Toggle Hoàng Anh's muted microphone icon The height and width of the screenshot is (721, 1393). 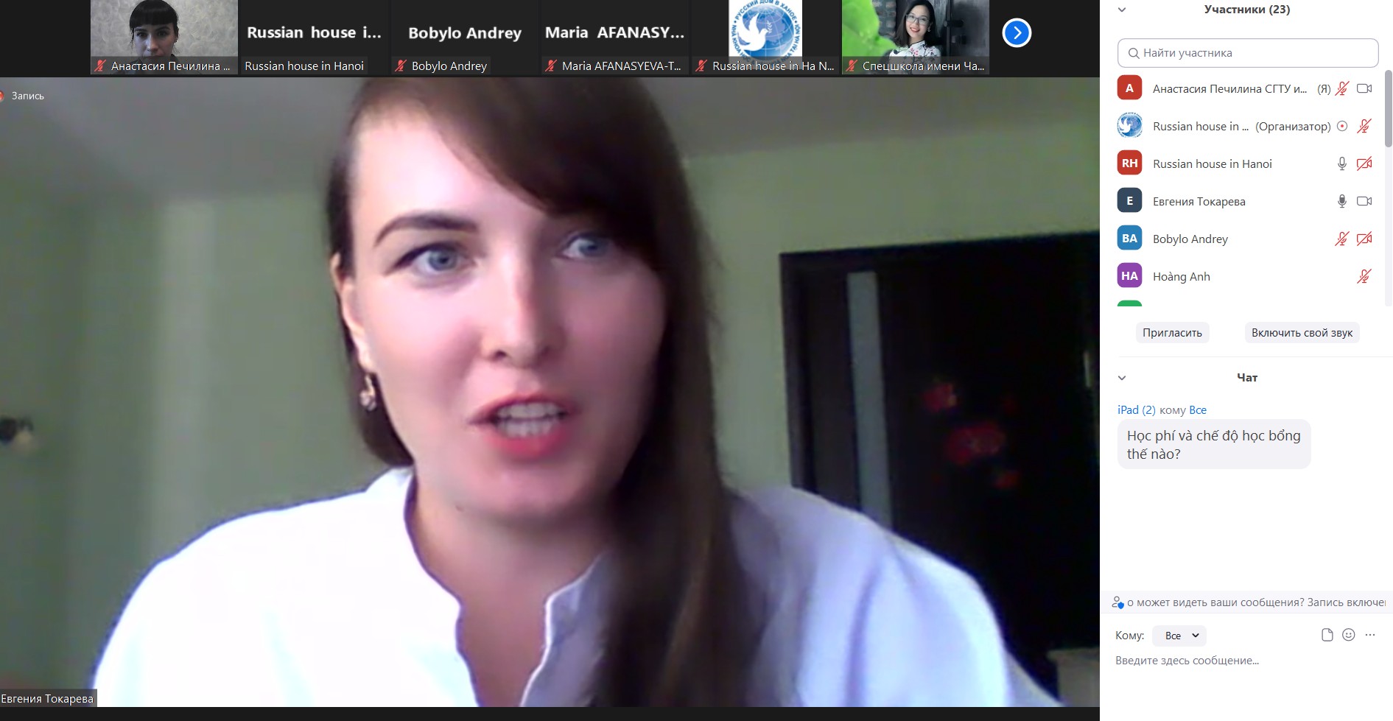coord(1364,276)
